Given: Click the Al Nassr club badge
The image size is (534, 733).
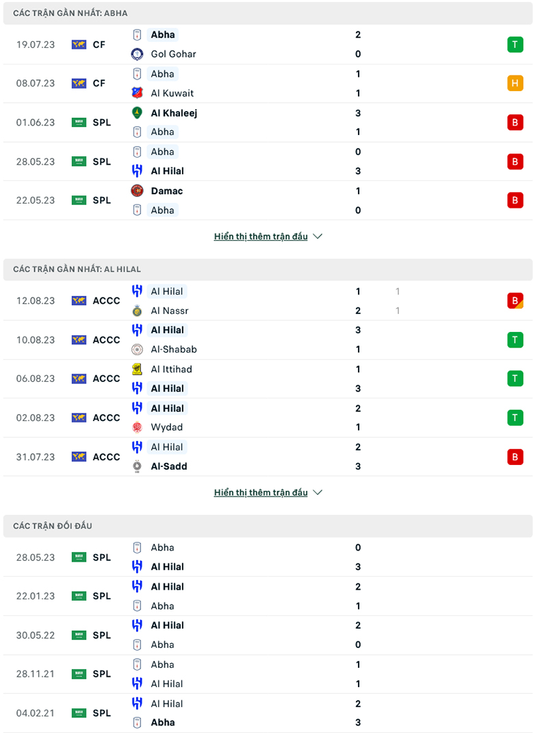Looking at the screenshot, I should pos(136,311).
